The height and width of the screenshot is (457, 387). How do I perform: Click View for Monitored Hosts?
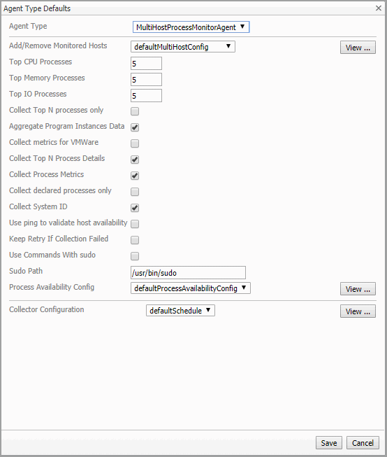coord(358,48)
